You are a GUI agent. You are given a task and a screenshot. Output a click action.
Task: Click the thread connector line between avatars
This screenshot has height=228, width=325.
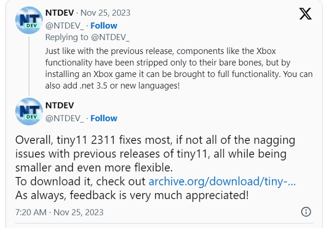[x=29, y=66]
